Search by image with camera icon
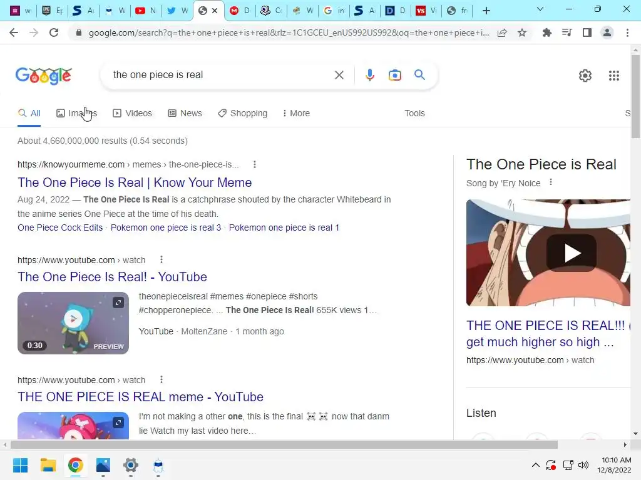The height and width of the screenshot is (480, 641). tap(394, 75)
